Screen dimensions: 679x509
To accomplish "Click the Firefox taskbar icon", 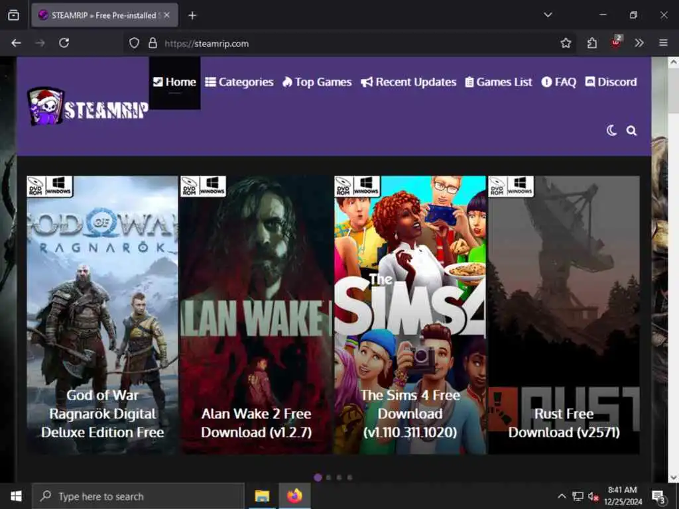I will point(294,496).
